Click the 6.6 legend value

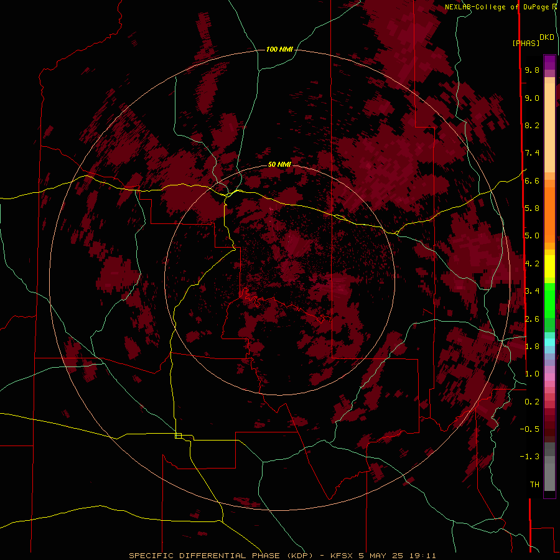(532, 180)
